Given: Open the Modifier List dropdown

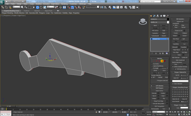Looking at the screenshot, I should 160,22.
